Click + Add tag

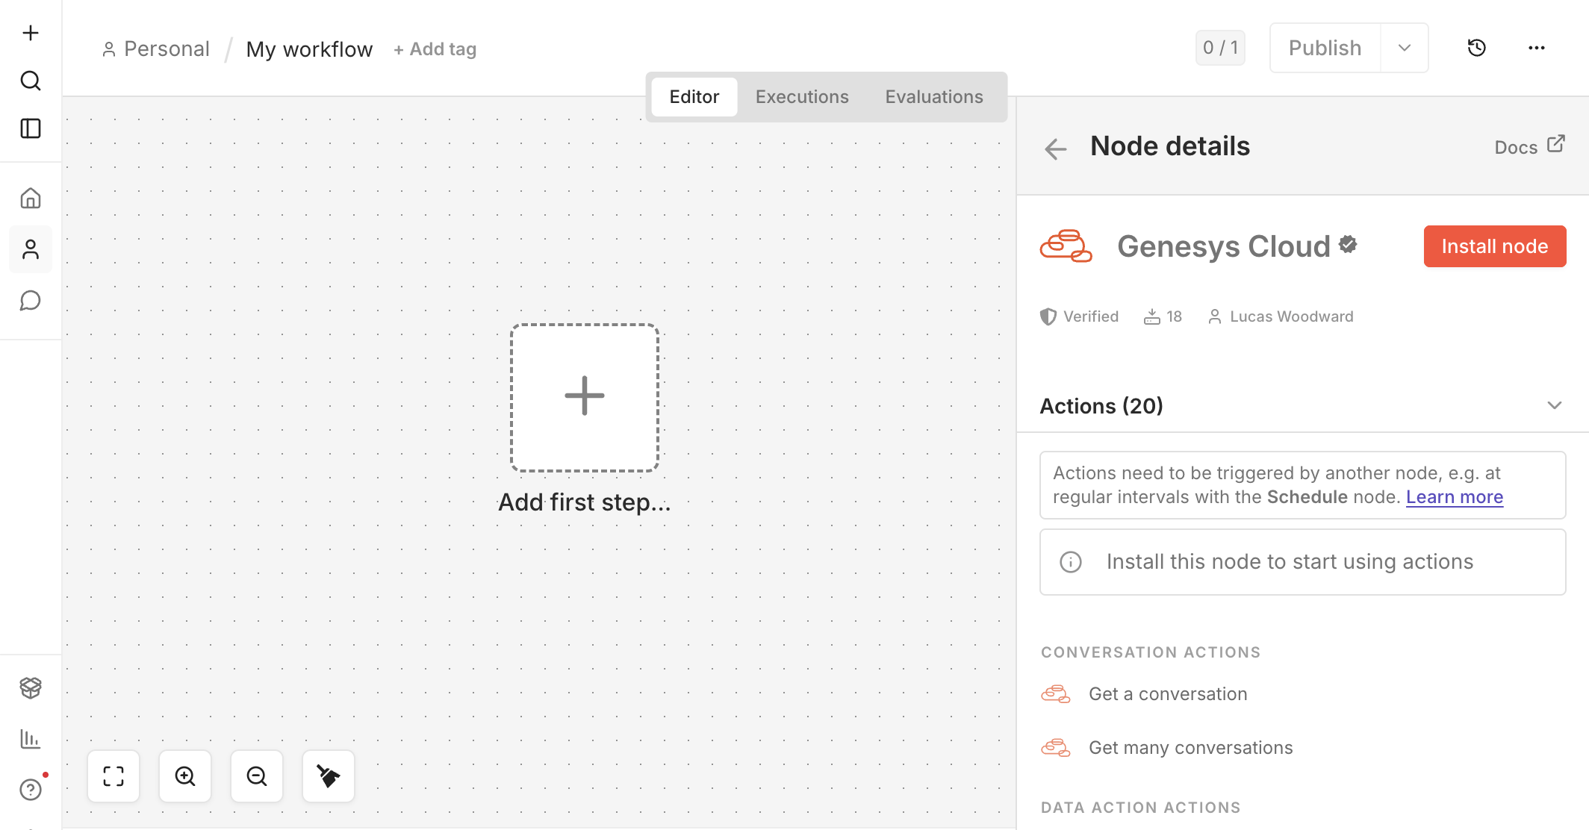[x=435, y=49]
